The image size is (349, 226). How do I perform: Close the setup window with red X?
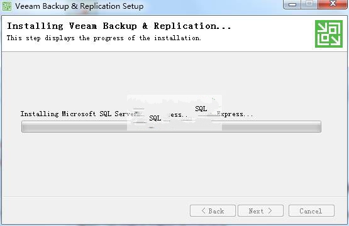point(333,4)
